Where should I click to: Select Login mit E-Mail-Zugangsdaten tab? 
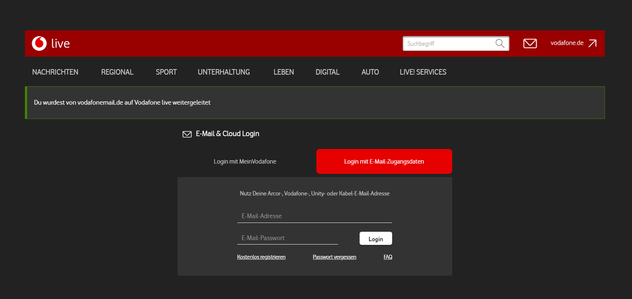coord(384,162)
